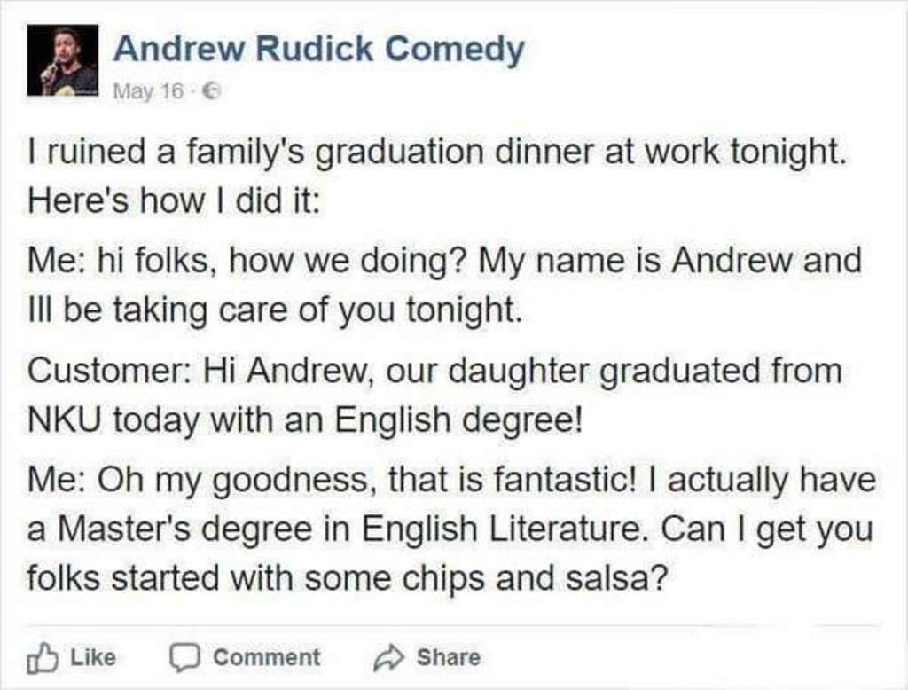Click the "chips and salsa?" closing line

point(347,577)
